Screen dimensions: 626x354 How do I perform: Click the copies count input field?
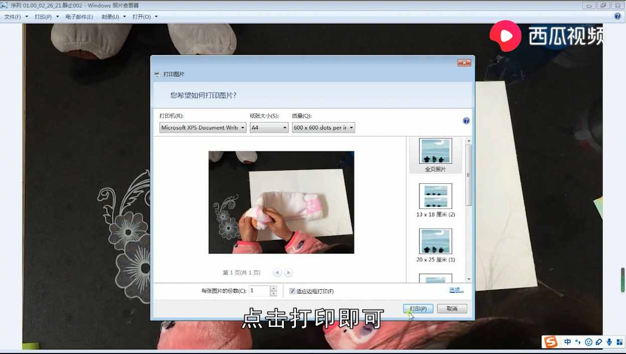(259, 291)
